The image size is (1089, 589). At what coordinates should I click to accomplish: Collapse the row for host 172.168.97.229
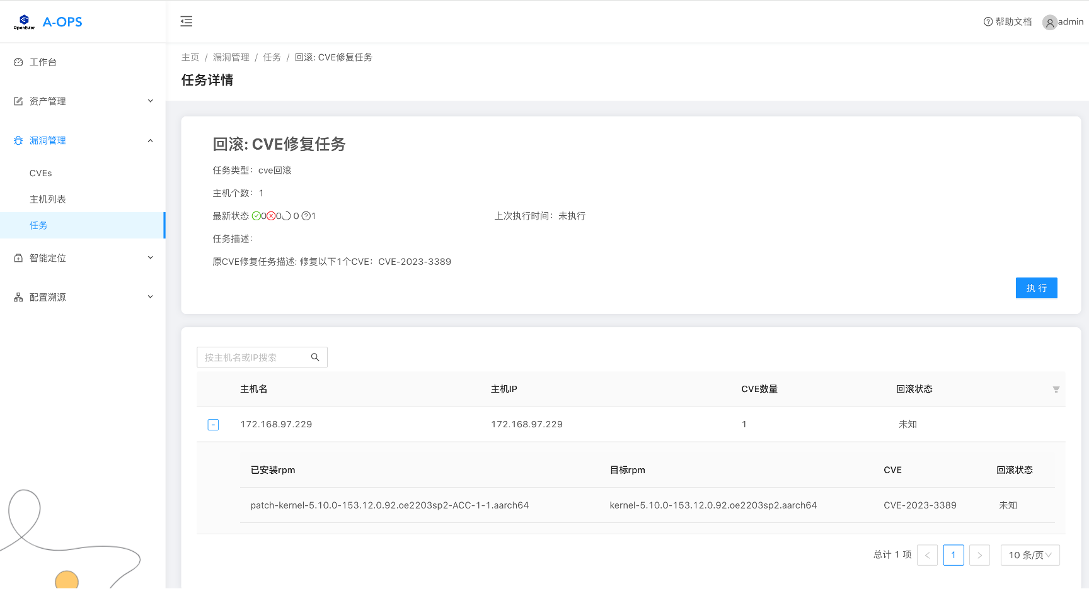tap(213, 424)
